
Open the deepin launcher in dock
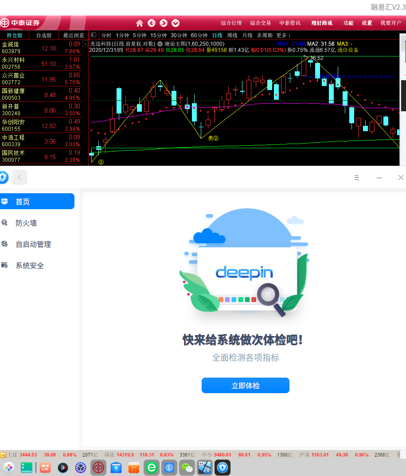point(9,468)
